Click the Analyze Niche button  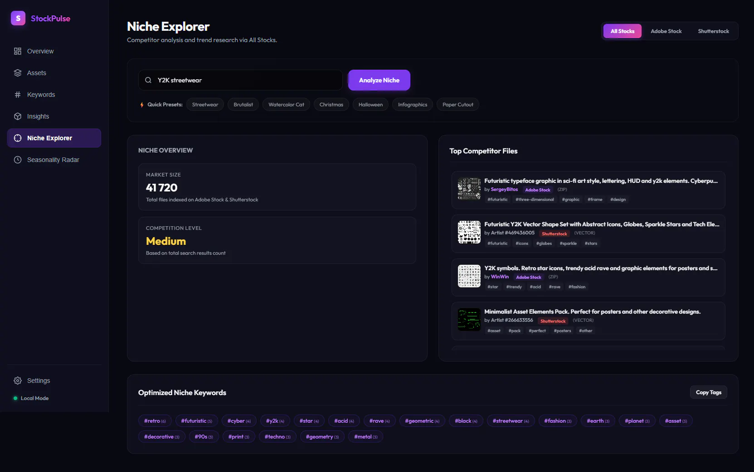tap(379, 80)
